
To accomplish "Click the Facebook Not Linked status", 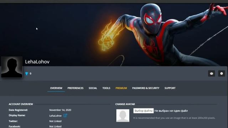I will 55,127.
